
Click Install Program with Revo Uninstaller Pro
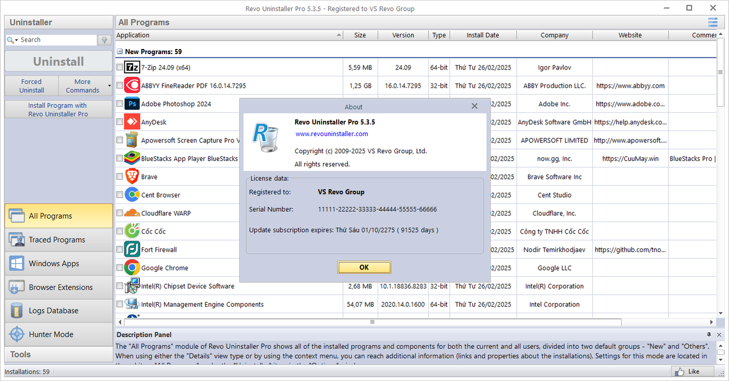tap(59, 109)
